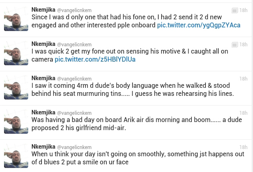Click the avatar beside the 'Was having a bad day' tweet

(x=16, y=121)
